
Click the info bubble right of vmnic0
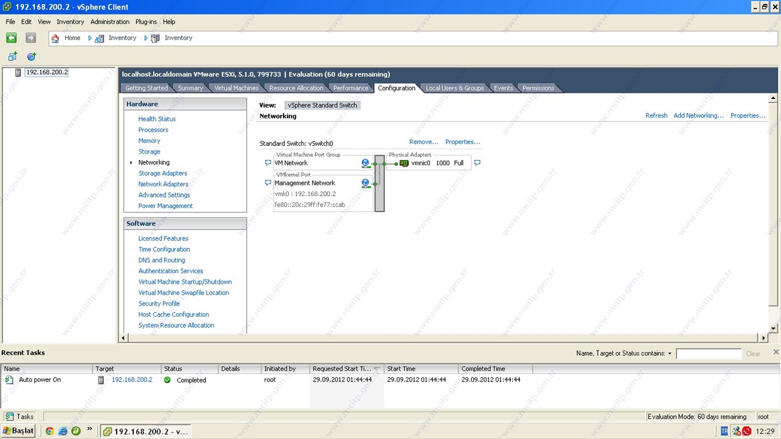(x=477, y=163)
